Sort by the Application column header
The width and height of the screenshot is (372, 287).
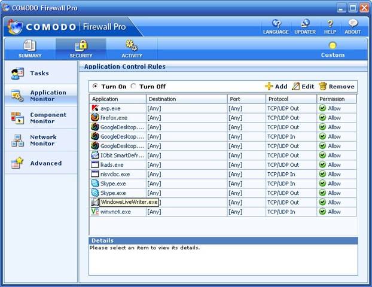[x=118, y=99]
